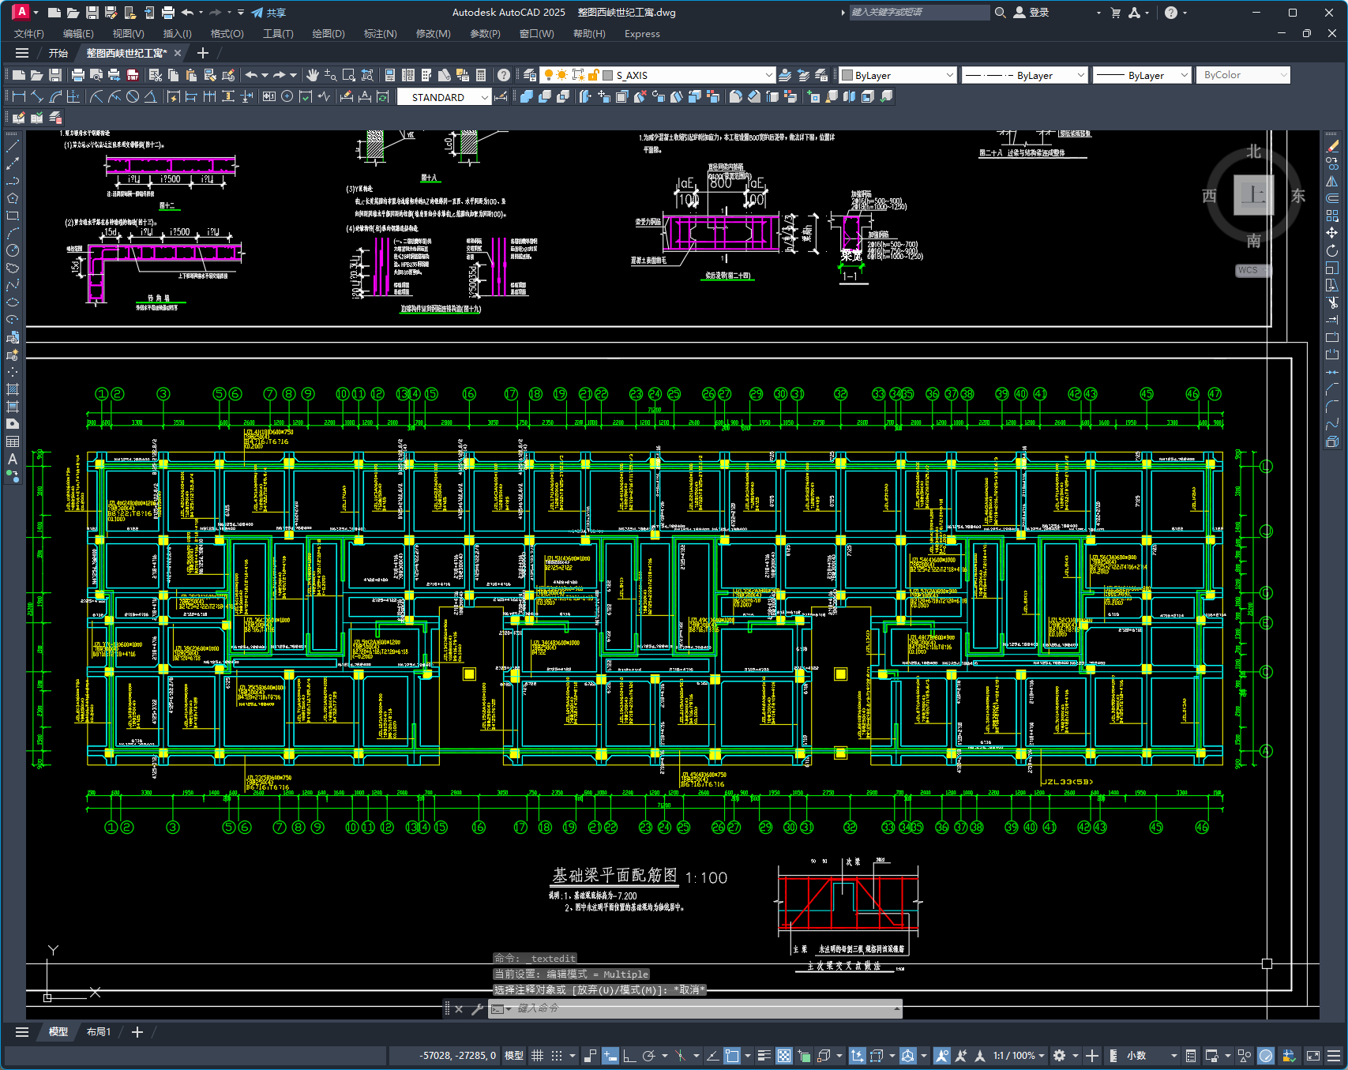Select the Arc Length dimension tool
This screenshot has height=1070, width=1348.
tap(55, 96)
